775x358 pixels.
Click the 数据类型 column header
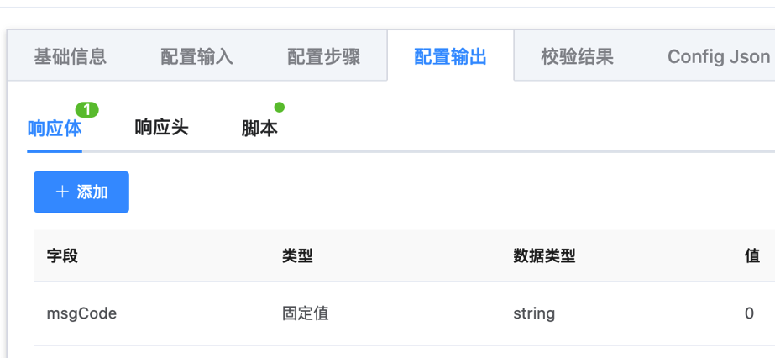544,256
